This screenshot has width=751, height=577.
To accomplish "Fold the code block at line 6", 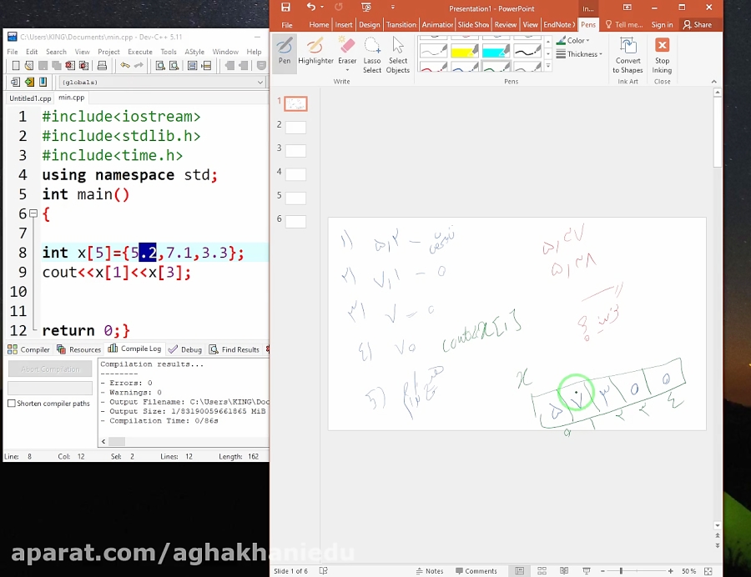I will 33,213.
